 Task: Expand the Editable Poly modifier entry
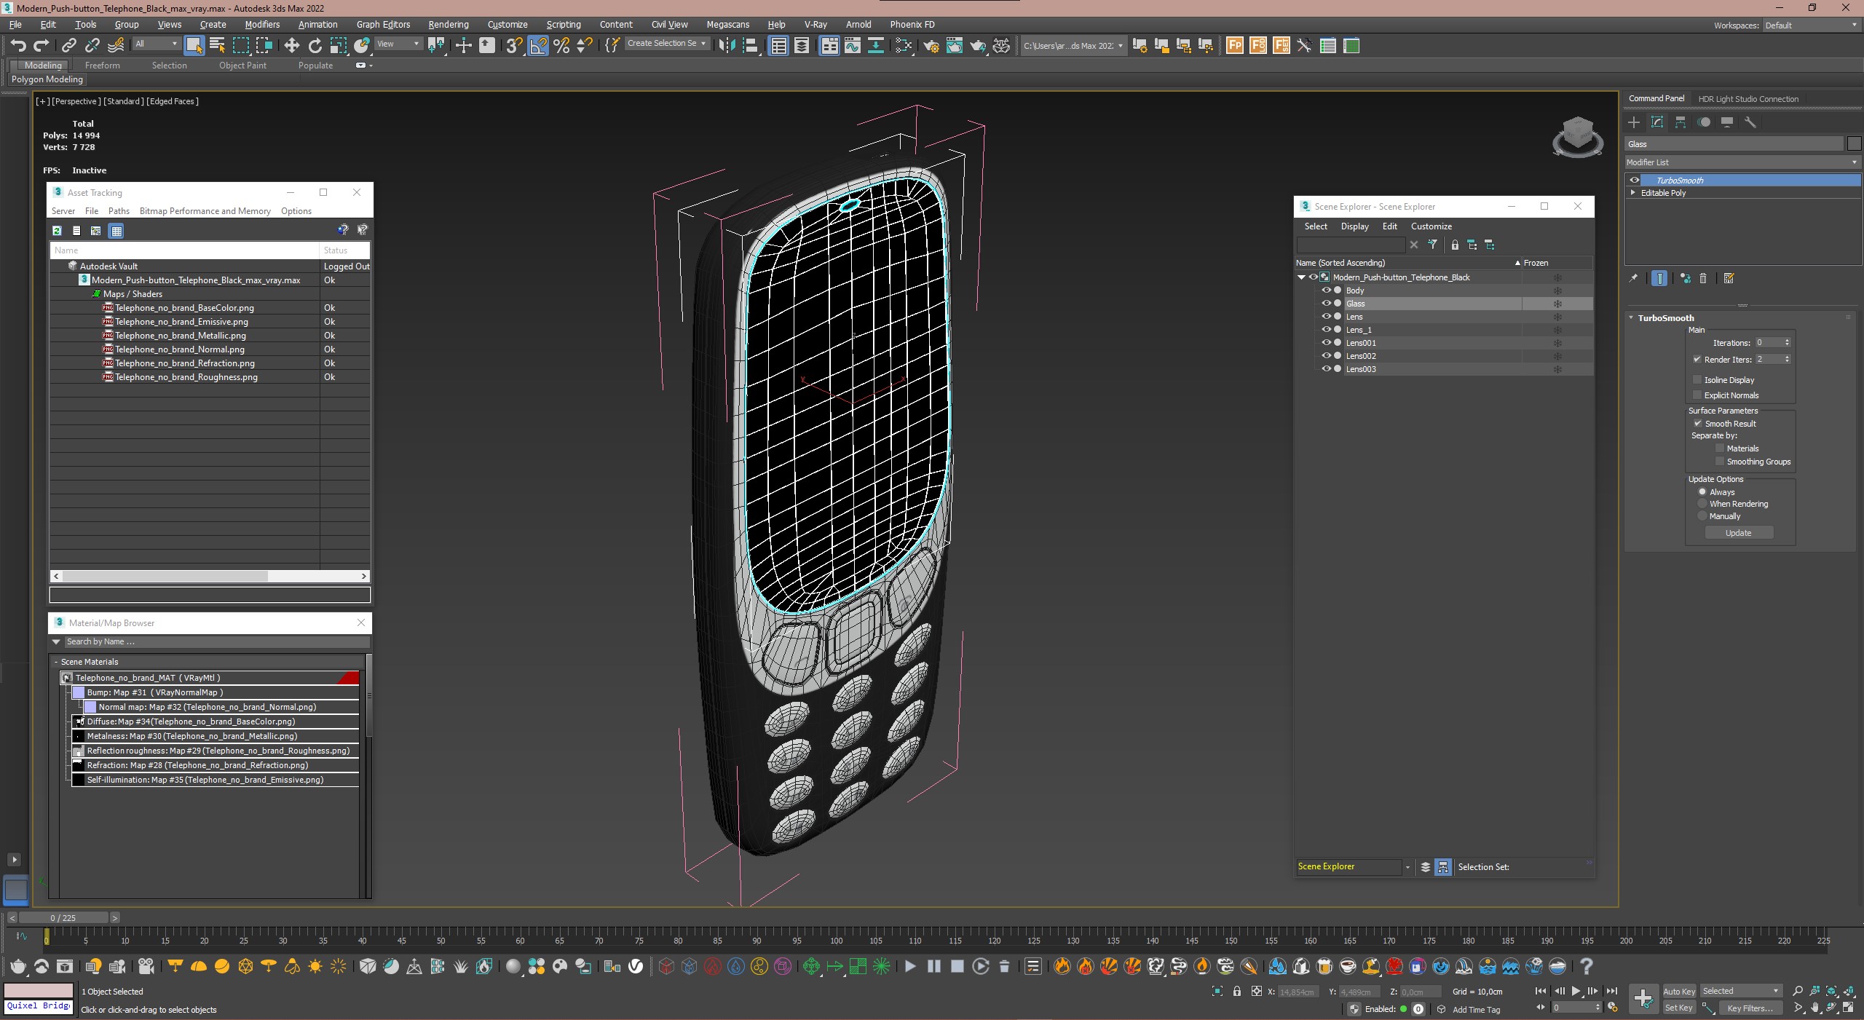click(x=1633, y=193)
